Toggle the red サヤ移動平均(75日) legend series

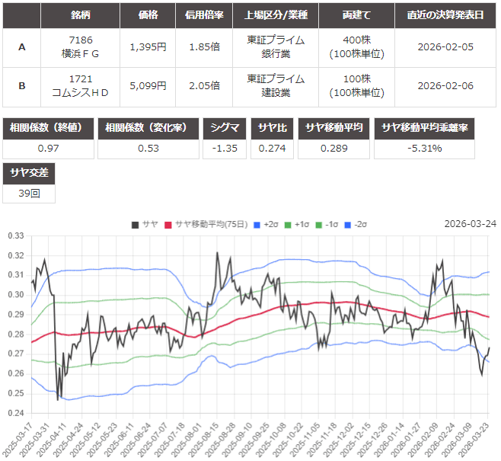(x=200, y=224)
